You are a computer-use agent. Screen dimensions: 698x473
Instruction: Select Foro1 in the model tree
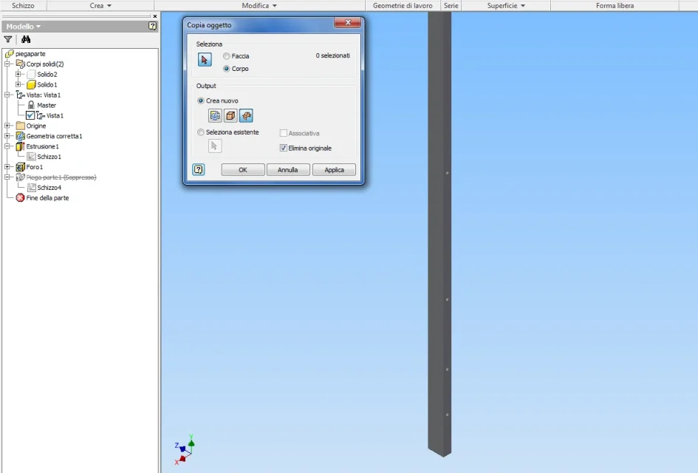point(34,167)
